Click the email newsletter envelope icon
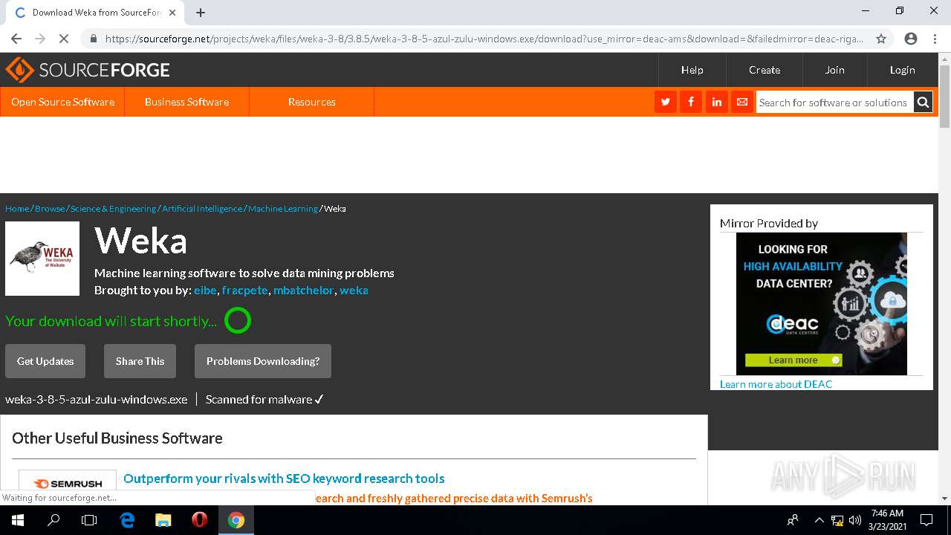 [x=741, y=102]
